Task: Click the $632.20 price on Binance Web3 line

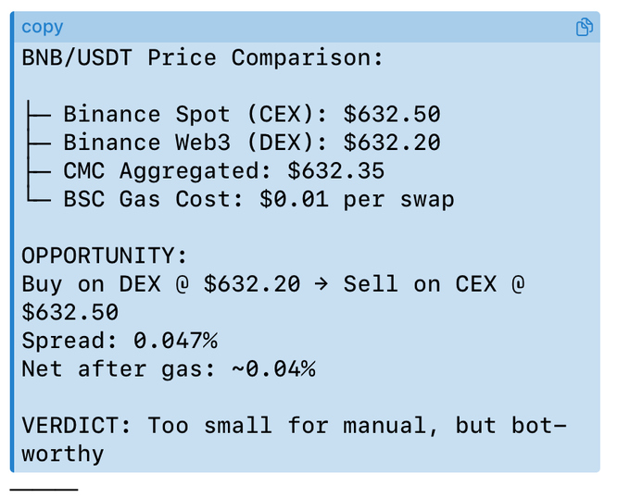Action: point(392,143)
